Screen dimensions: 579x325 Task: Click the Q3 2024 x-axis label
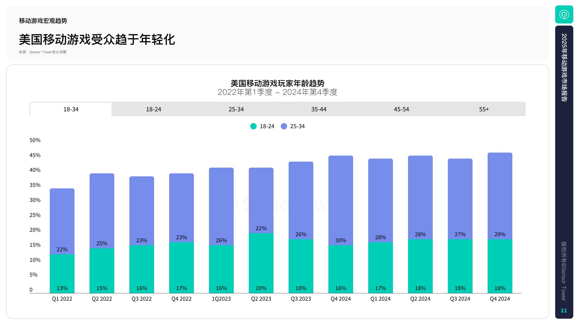click(x=460, y=299)
